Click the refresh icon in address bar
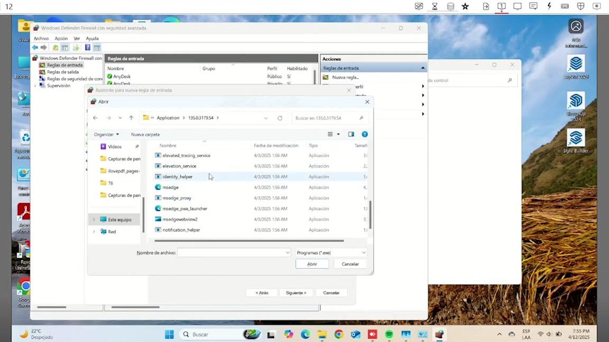This screenshot has height=342, width=609. click(280, 118)
